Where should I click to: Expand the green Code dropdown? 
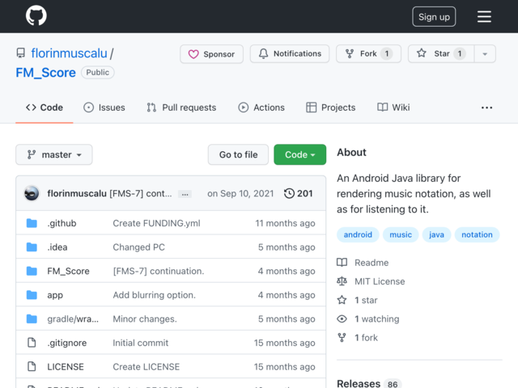[300, 154]
